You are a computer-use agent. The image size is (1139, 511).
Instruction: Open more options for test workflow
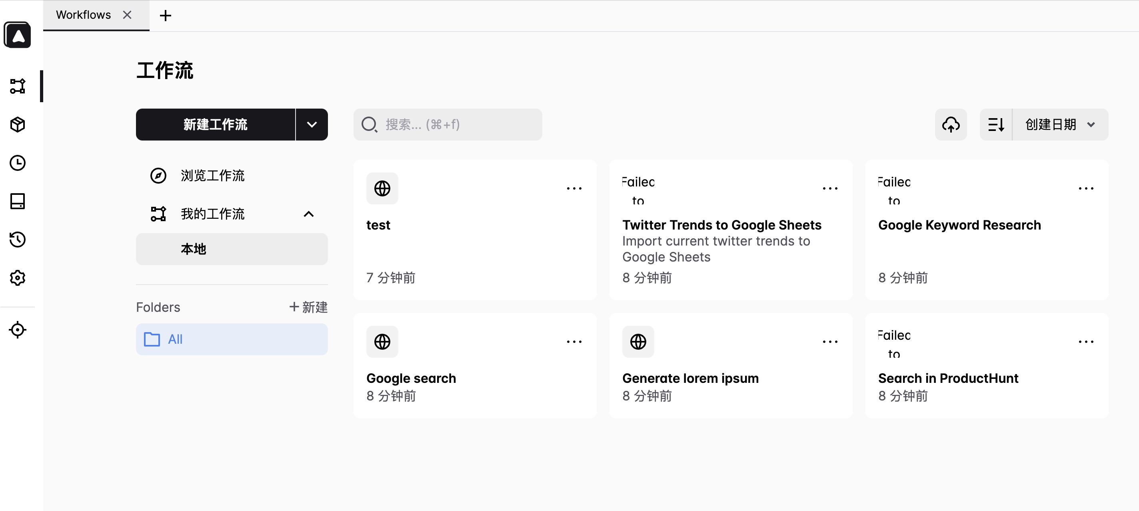tap(574, 188)
